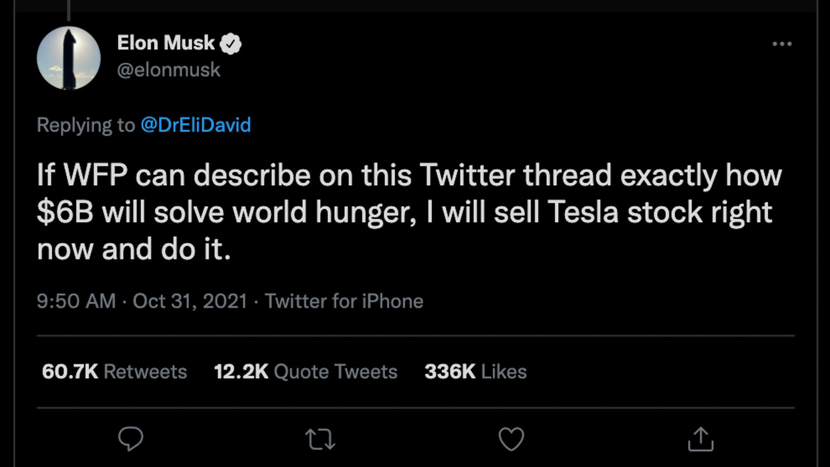830x467 pixels.
Task: Like the tweet with the heart icon
Action: tap(511, 439)
